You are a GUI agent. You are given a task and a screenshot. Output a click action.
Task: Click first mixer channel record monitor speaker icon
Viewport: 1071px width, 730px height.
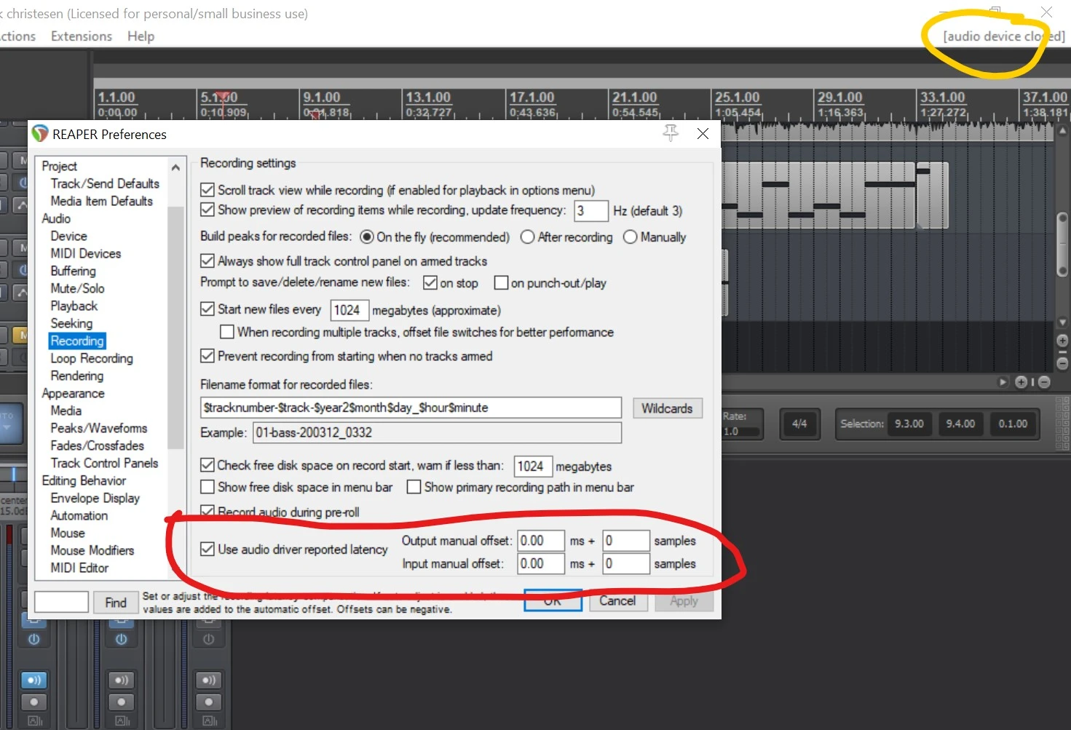click(33, 680)
